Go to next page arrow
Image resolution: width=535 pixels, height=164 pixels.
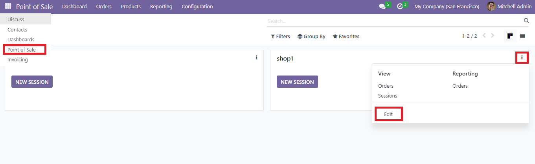pos(493,36)
